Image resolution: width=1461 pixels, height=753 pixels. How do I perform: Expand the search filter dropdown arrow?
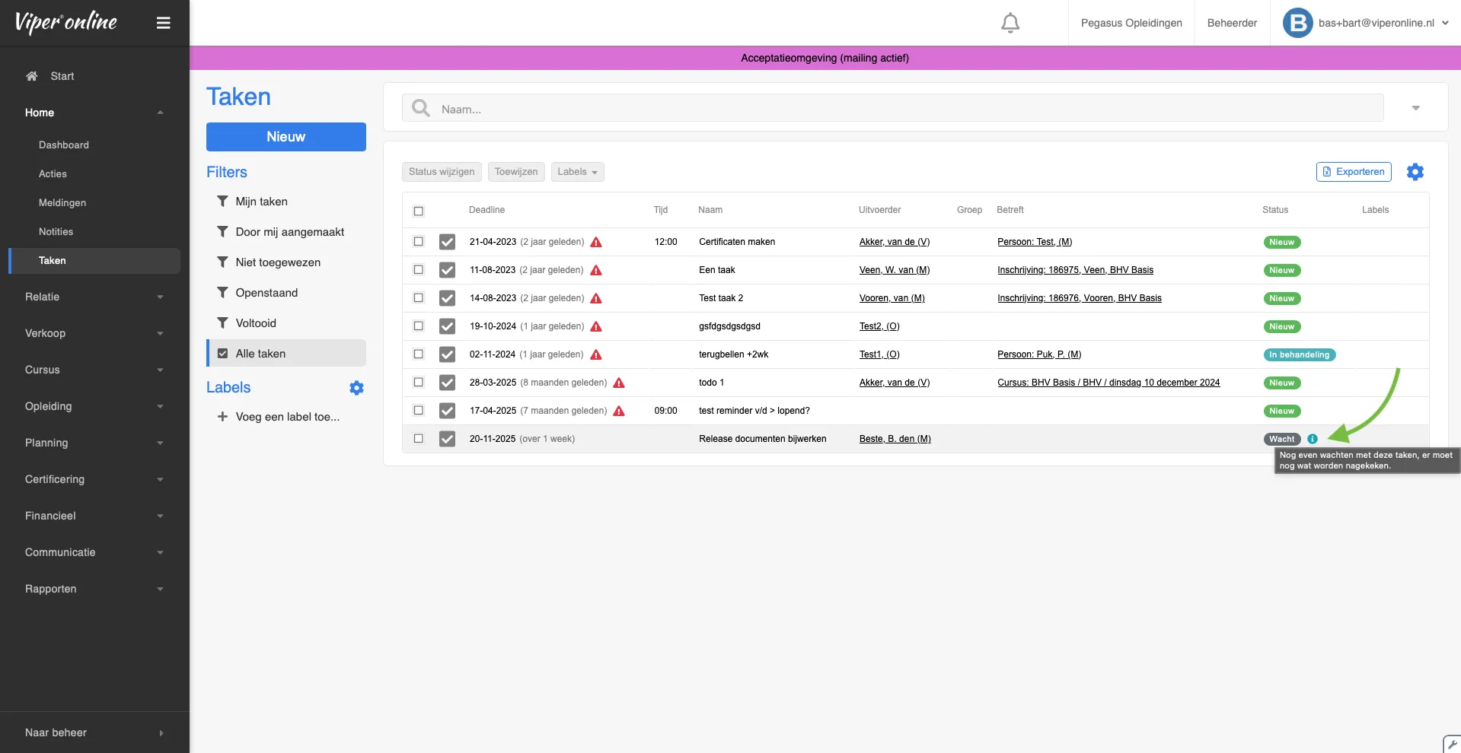pos(1415,108)
